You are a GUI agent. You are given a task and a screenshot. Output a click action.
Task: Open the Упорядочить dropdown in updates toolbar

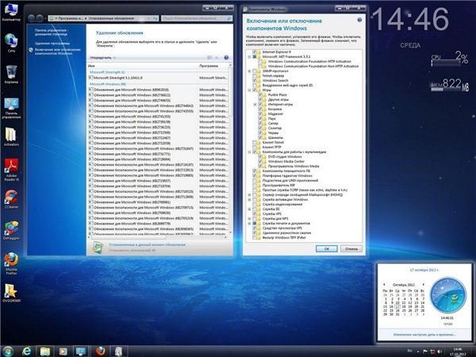pyautogui.click(x=102, y=57)
